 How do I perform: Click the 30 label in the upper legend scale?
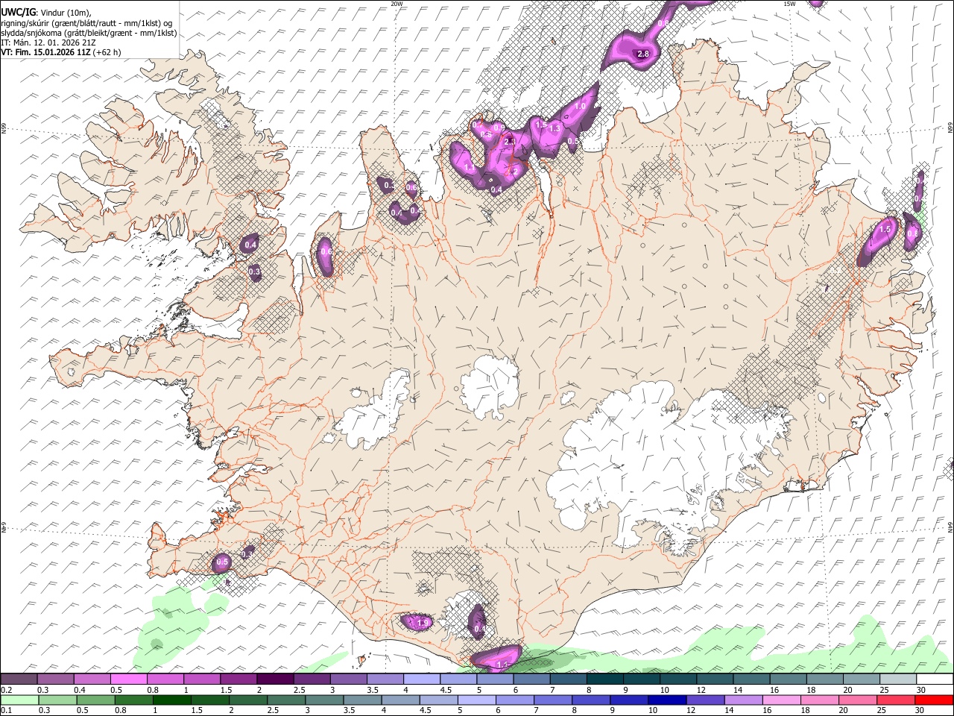tap(921, 690)
